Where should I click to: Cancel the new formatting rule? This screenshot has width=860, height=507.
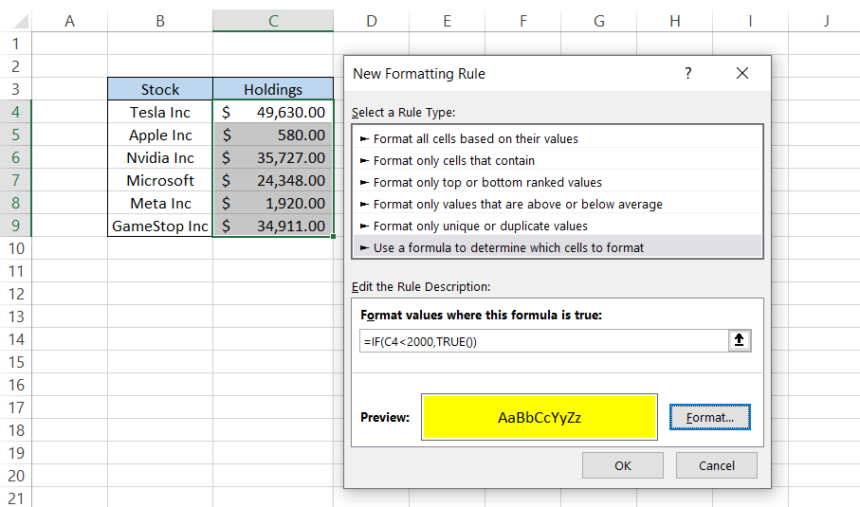(716, 465)
